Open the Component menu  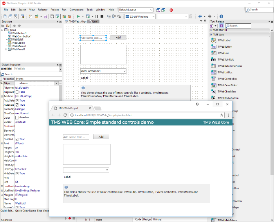[77, 9]
